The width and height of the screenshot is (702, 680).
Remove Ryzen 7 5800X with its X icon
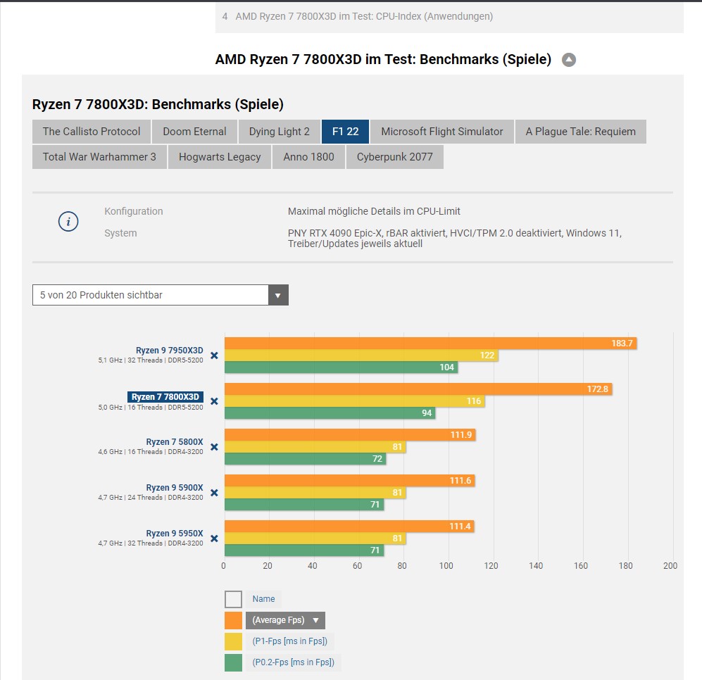pyautogui.click(x=215, y=447)
